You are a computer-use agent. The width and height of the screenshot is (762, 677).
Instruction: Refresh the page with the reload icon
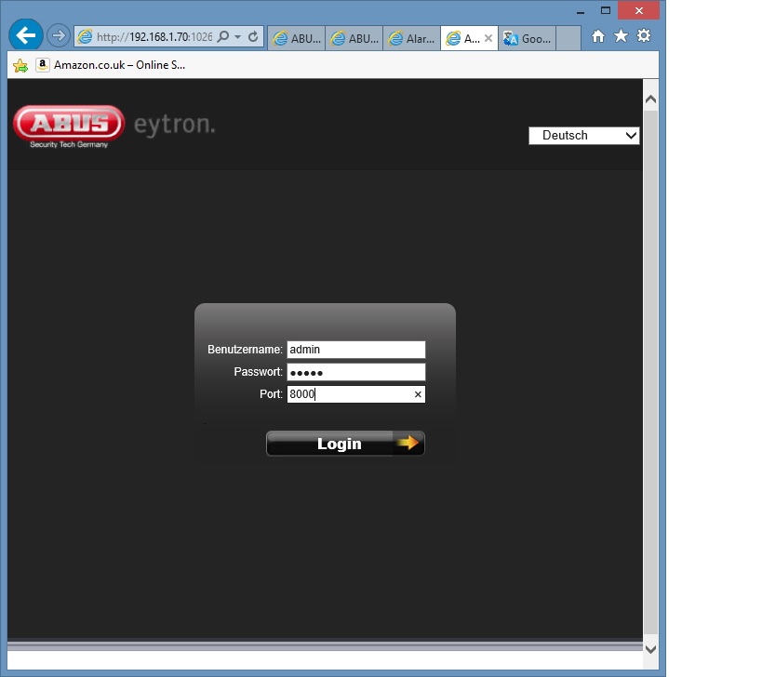click(x=253, y=37)
